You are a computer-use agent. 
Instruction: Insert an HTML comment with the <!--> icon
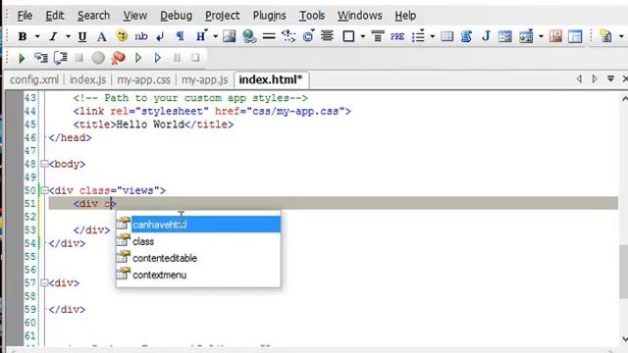click(x=288, y=36)
